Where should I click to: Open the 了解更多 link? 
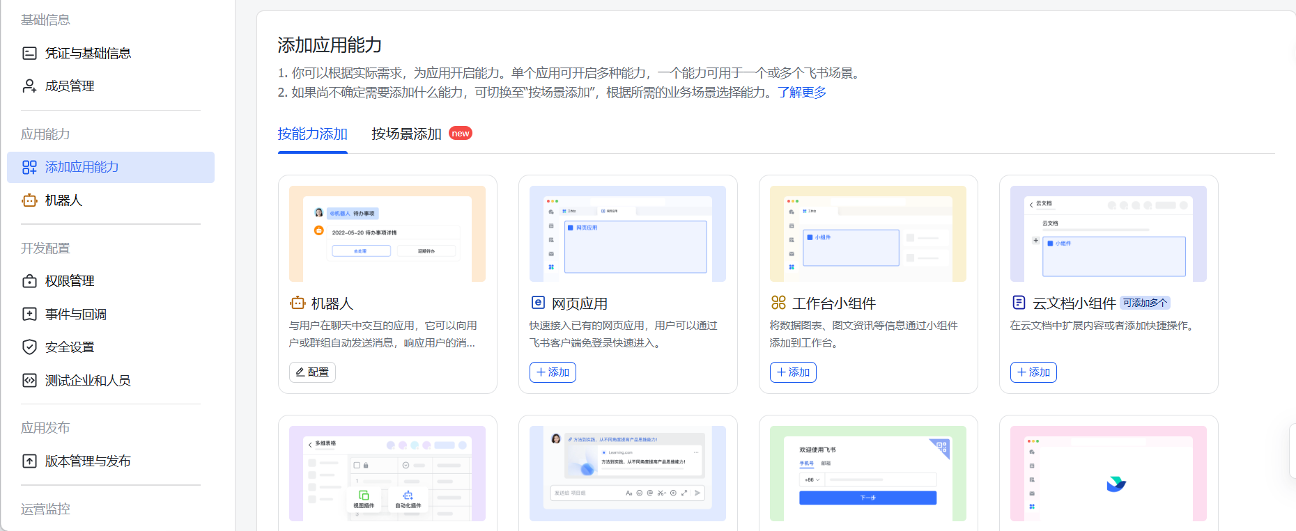802,93
